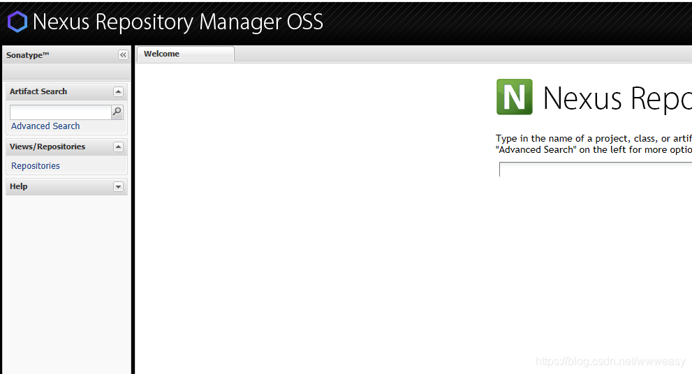Click the Nexus Repository Manager OSS title
The height and width of the screenshot is (374, 692).
(x=178, y=22)
